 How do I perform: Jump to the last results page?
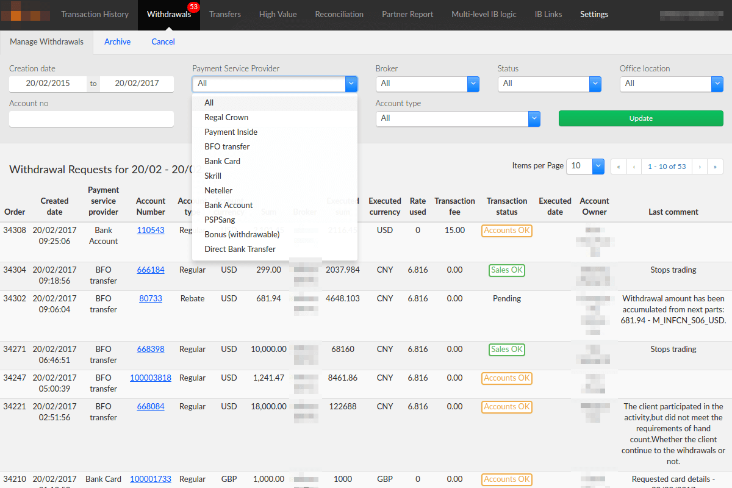click(715, 167)
